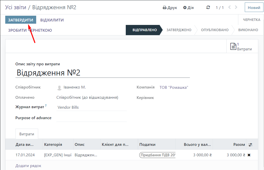
Task: Click the column settings adjust icon
Action: 250,145
